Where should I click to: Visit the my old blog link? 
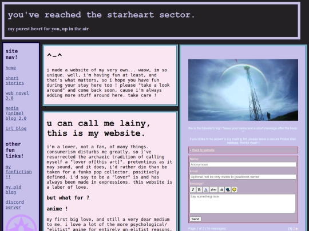(x=13, y=189)
